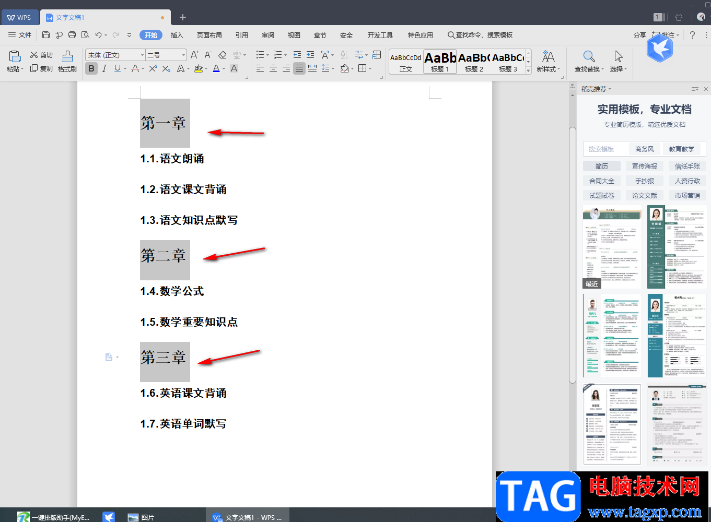Screen dimensions: 711x522
Task: Click the Sort (A-Z) icon
Action: [344, 55]
